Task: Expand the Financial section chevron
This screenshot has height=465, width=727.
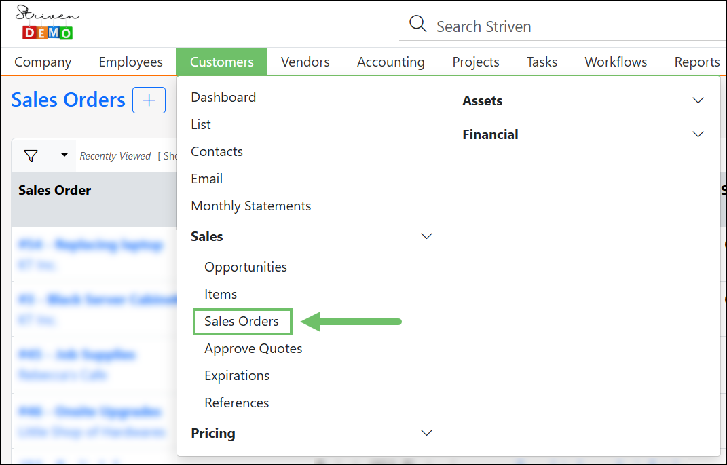Action: point(698,134)
